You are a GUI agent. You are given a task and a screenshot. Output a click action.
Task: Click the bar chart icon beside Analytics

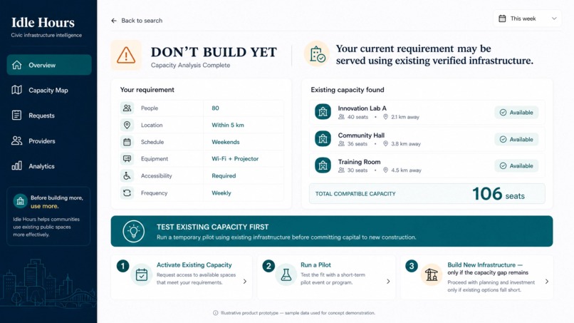(17, 165)
